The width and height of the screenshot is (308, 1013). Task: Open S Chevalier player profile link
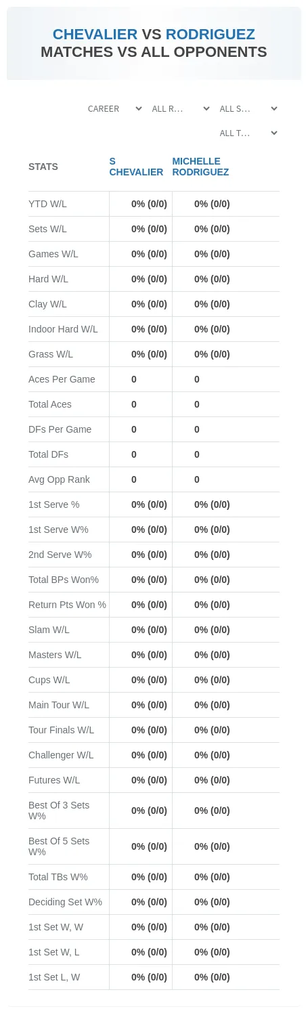(136, 167)
